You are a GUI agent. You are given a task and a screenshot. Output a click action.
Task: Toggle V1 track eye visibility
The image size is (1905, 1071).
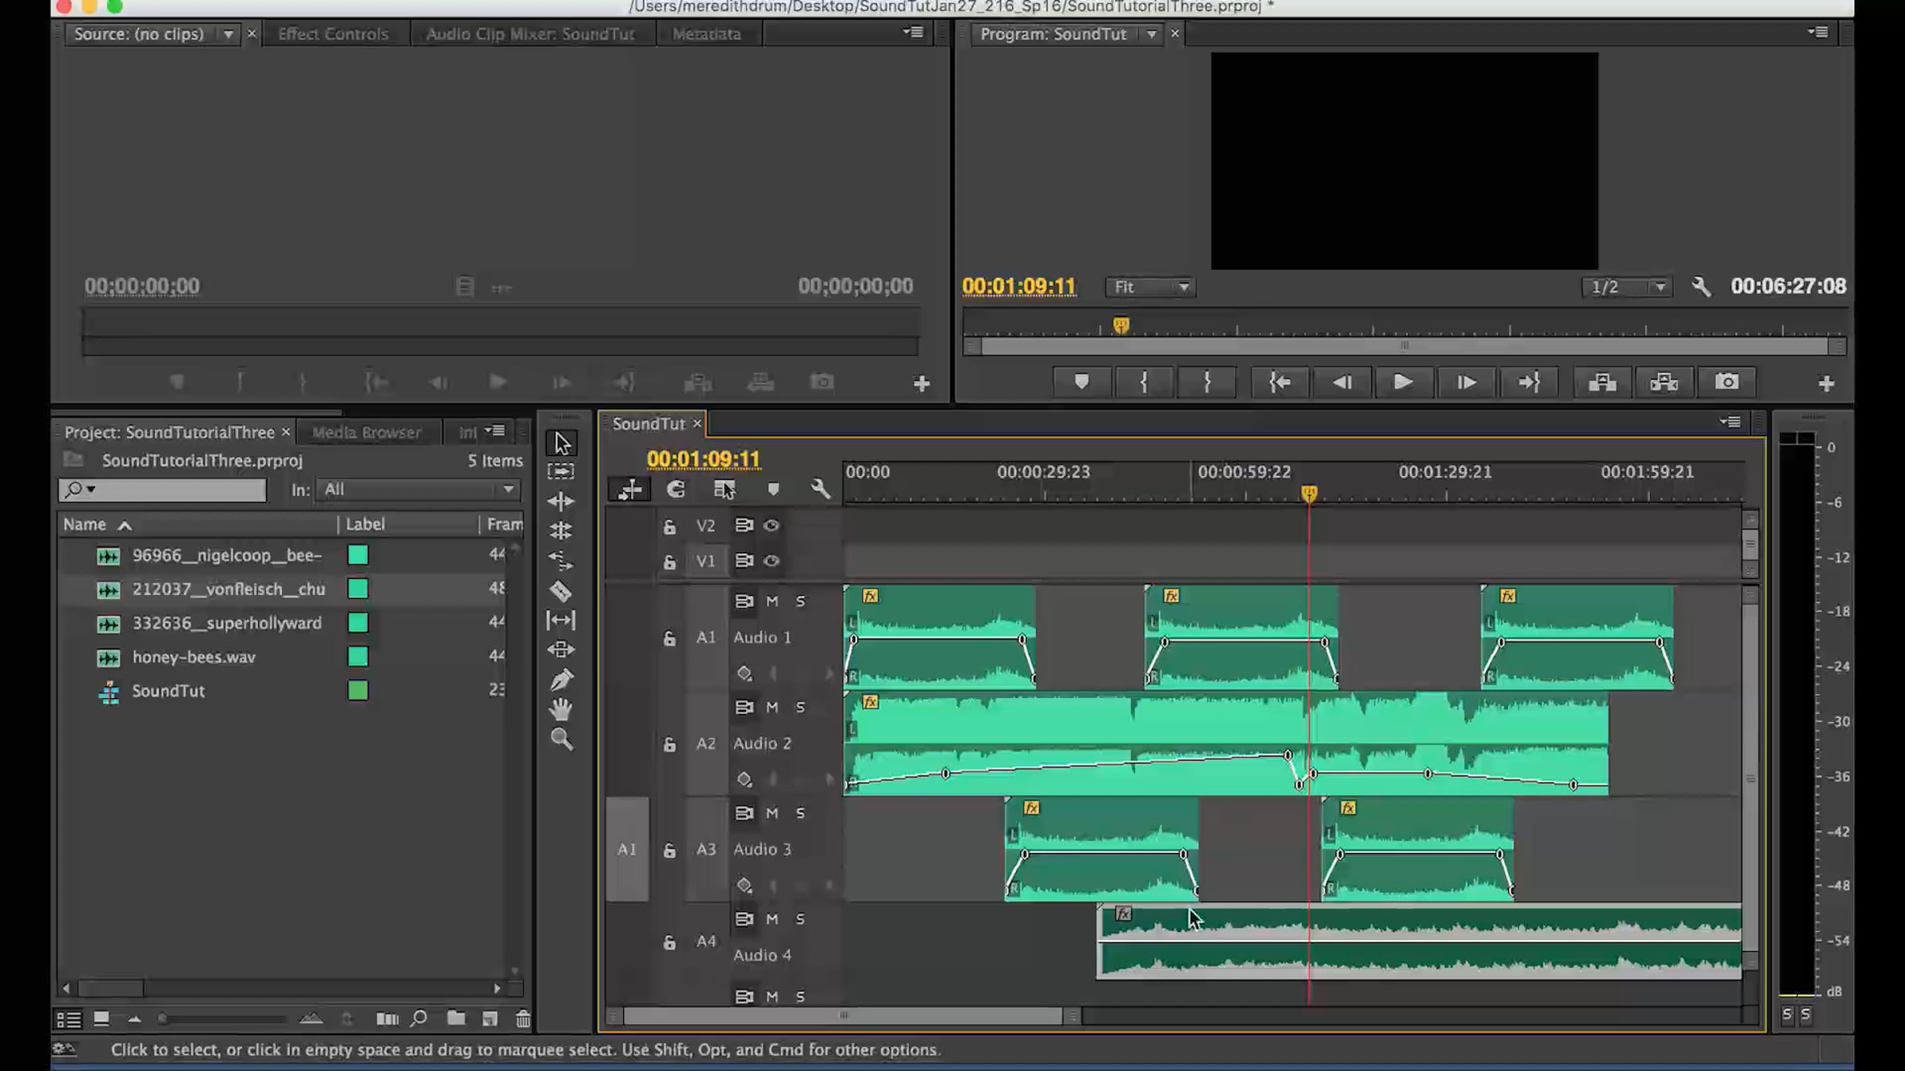click(x=772, y=561)
